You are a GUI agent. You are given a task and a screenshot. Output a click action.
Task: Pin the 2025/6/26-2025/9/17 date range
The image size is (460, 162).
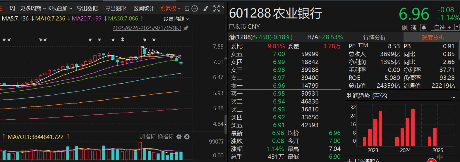coord(186,28)
